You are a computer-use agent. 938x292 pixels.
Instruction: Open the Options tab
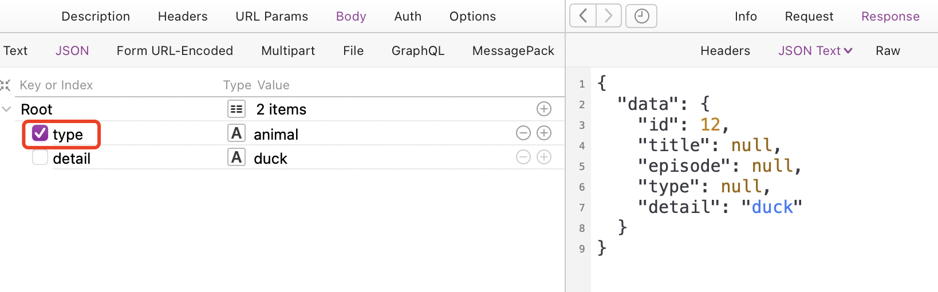(472, 16)
